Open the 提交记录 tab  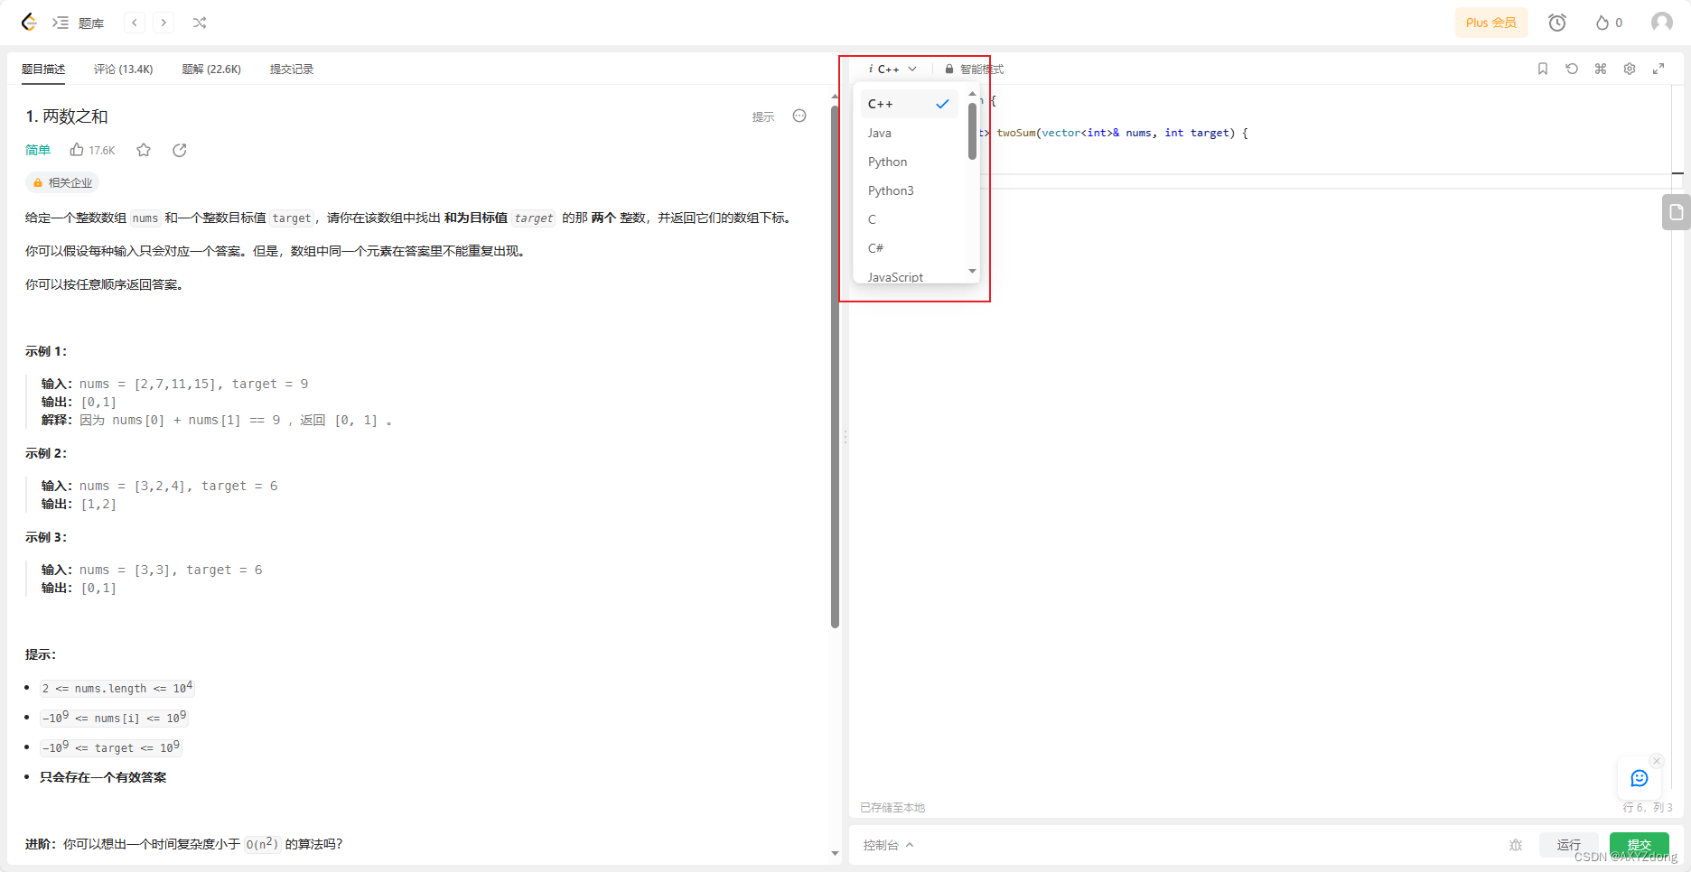pos(292,69)
